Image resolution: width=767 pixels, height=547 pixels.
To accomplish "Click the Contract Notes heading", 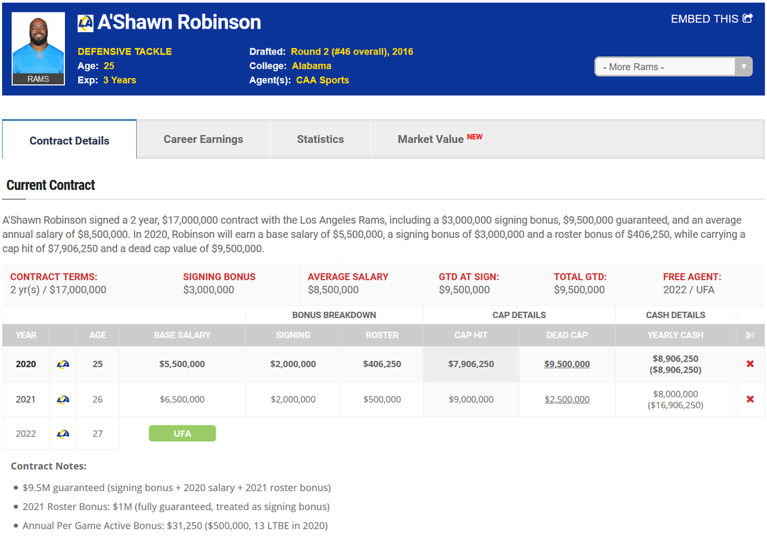I will [x=49, y=466].
